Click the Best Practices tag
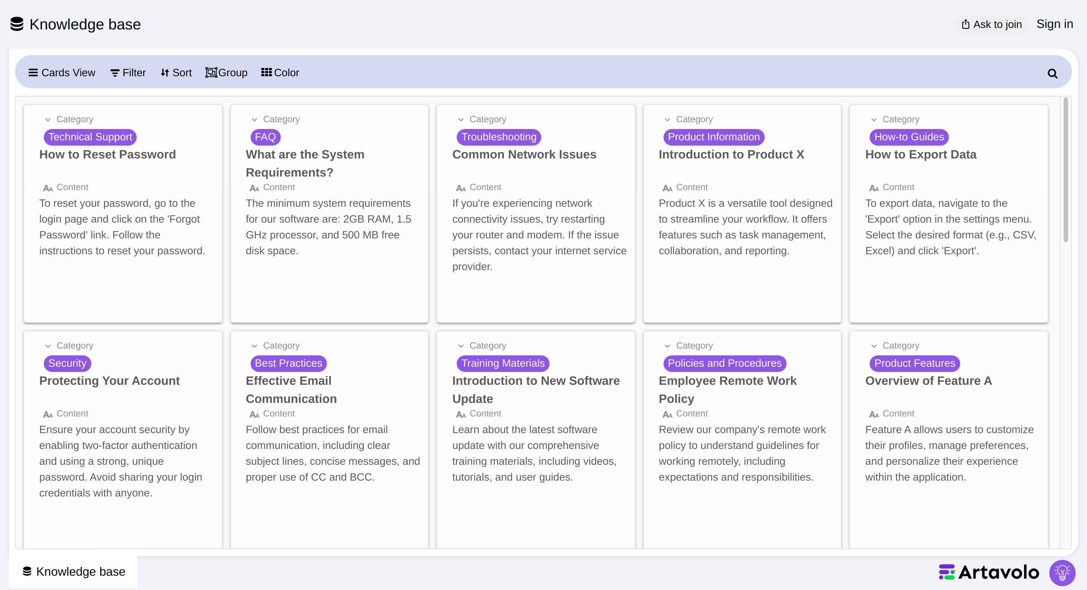The image size is (1087, 590). (x=288, y=363)
